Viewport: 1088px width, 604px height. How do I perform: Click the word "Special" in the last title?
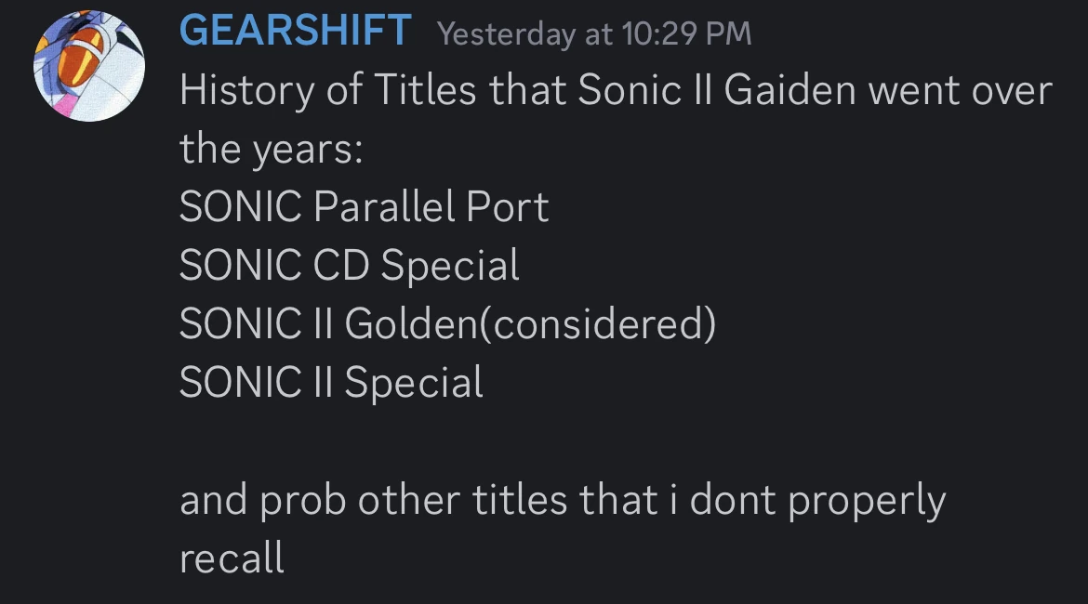(414, 383)
